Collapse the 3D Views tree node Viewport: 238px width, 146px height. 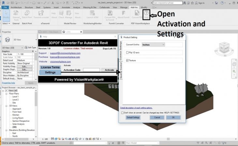7,106
